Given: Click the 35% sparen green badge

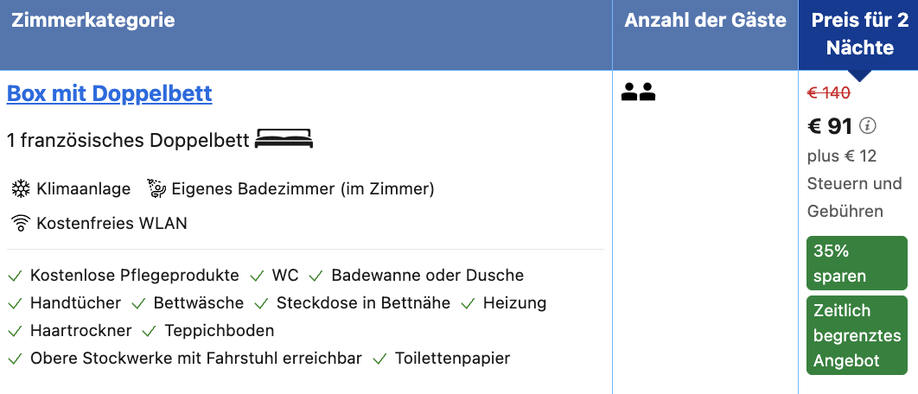Looking at the screenshot, I should [857, 263].
